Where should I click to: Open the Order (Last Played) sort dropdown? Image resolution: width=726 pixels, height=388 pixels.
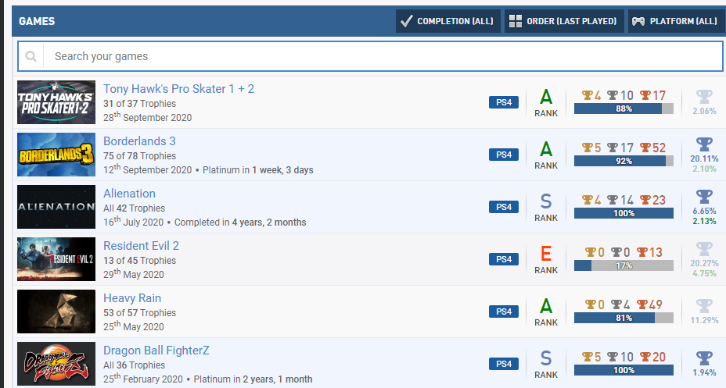coord(563,21)
